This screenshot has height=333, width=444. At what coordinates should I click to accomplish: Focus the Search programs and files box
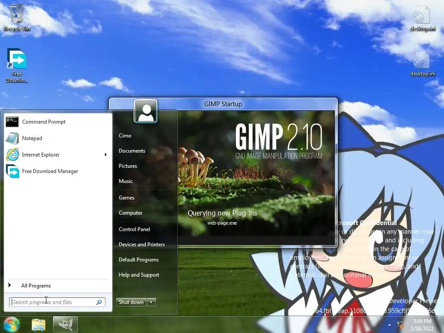[57, 302]
